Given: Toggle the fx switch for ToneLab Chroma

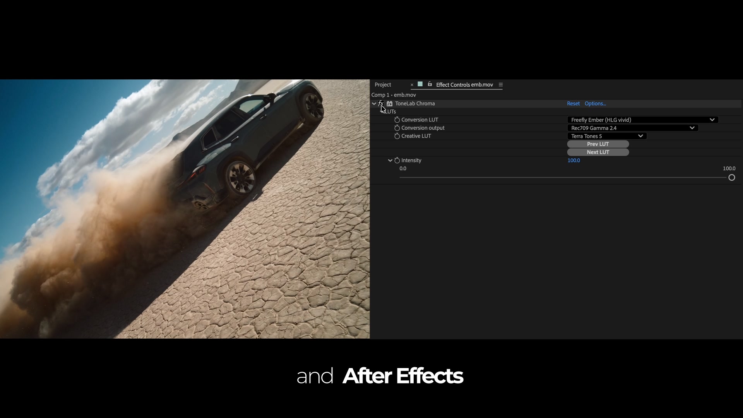Looking at the screenshot, I should point(381,103).
